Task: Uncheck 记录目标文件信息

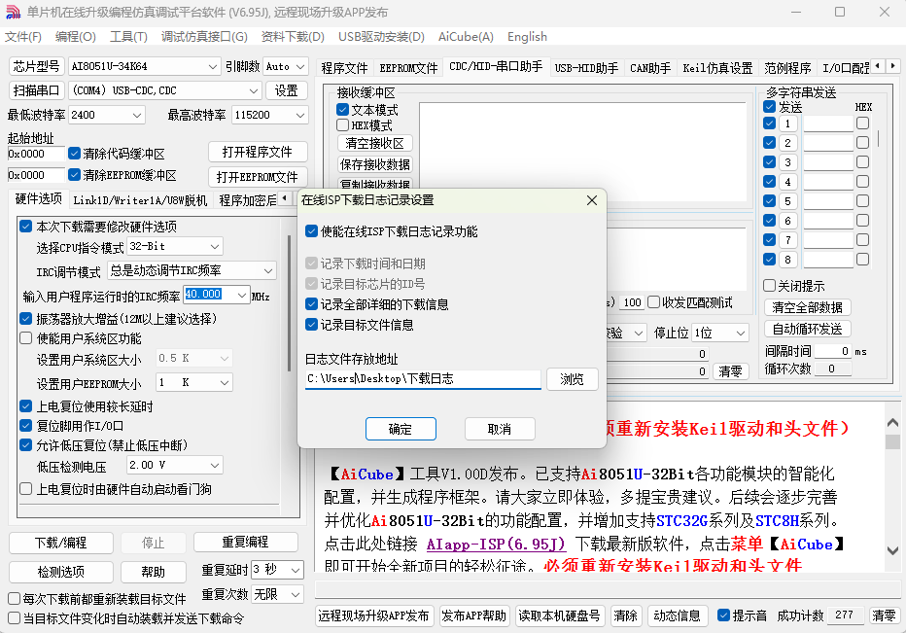Action: click(311, 325)
